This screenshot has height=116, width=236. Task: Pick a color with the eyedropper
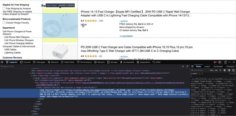[187, 66]
